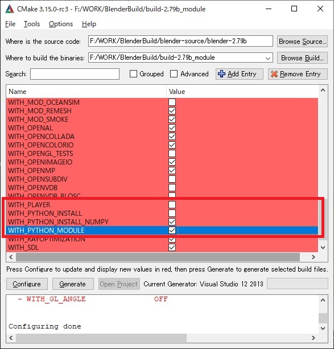Toggle WITH_OPENSUBDIV checkbox
Screen dimensions: 334x349
click(172, 179)
